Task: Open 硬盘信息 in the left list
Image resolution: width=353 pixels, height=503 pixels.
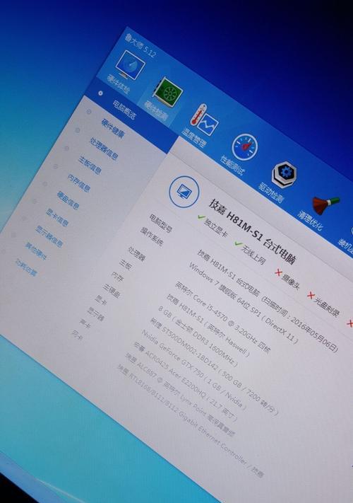Action: (x=68, y=200)
